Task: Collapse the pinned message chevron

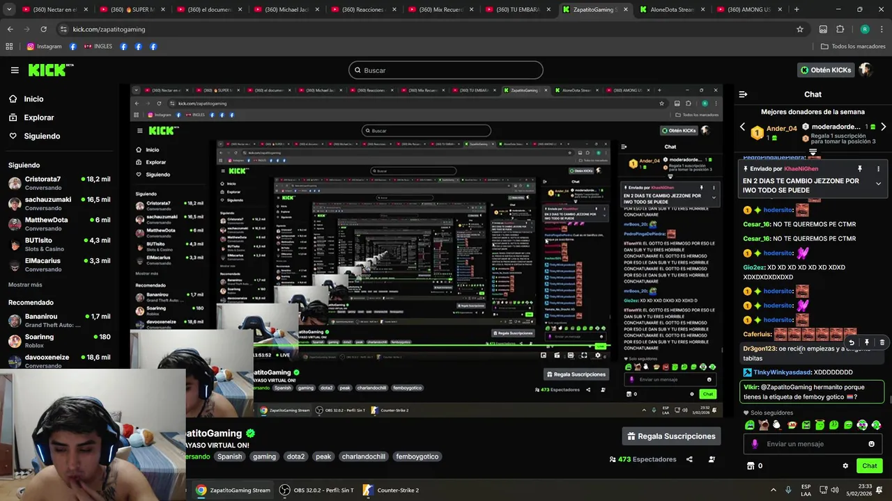Action: pyautogui.click(x=878, y=184)
